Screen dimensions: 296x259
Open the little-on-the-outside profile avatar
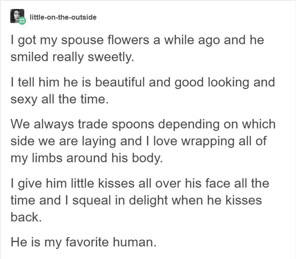pos(16,15)
